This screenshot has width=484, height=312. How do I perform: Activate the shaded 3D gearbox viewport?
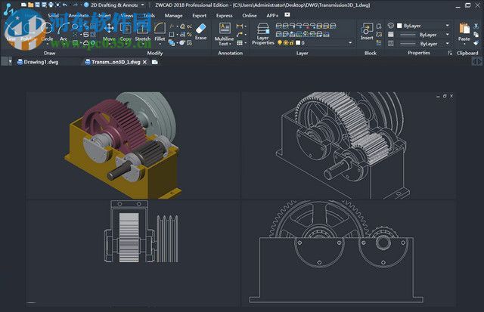[x=133, y=145]
